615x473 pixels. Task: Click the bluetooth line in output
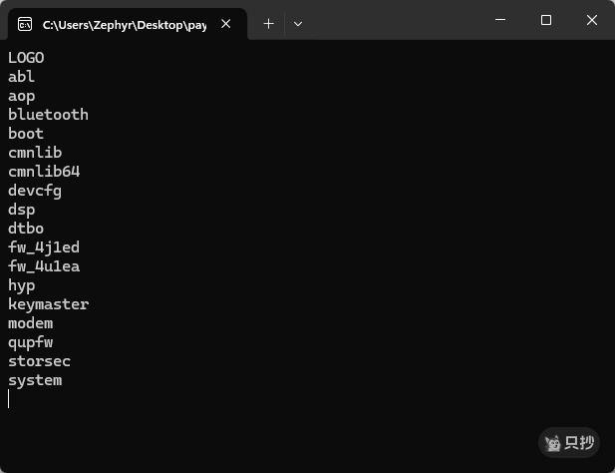point(48,115)
